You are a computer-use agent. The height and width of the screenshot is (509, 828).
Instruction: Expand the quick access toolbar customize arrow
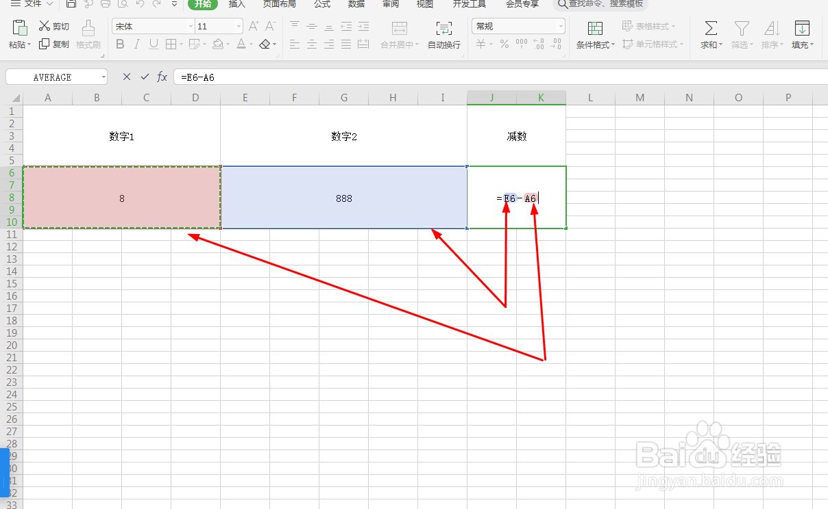click(x=174, y=3)
